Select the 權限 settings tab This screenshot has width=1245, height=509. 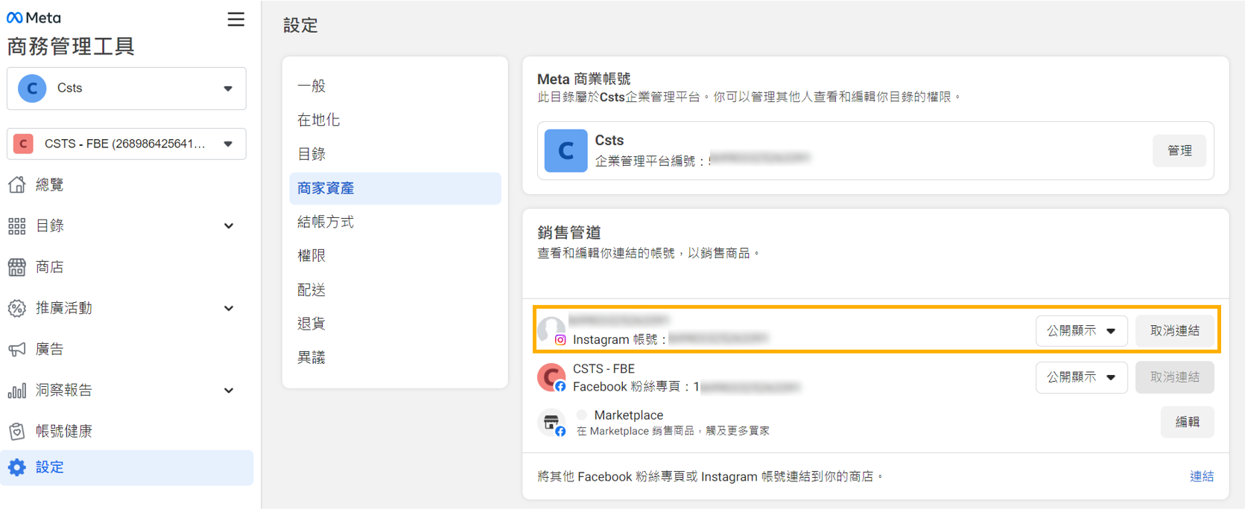[311, 256]
